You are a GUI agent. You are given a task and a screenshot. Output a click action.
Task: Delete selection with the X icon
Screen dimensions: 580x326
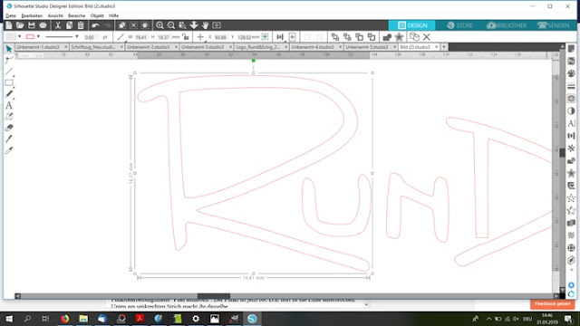[x=427, y=37]
